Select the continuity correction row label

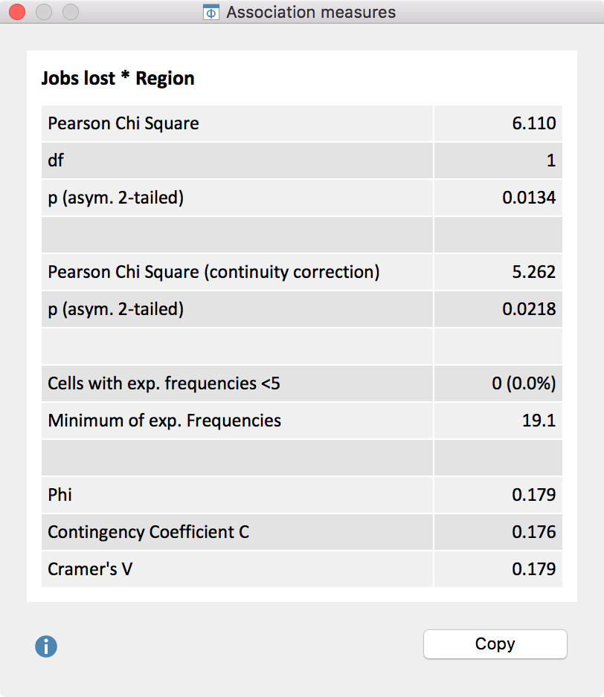(x=213, y=272)
